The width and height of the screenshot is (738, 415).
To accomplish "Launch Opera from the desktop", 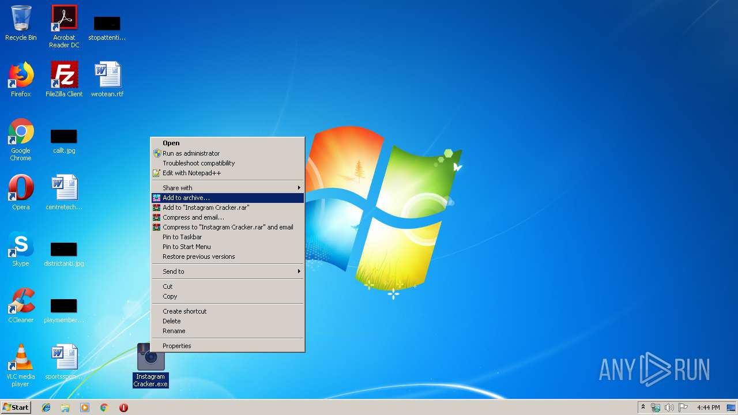I will point(21,193).
